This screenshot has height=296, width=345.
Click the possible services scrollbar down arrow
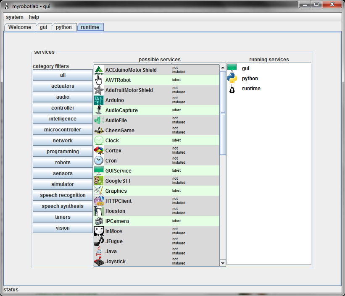click(x=223, y=263)
